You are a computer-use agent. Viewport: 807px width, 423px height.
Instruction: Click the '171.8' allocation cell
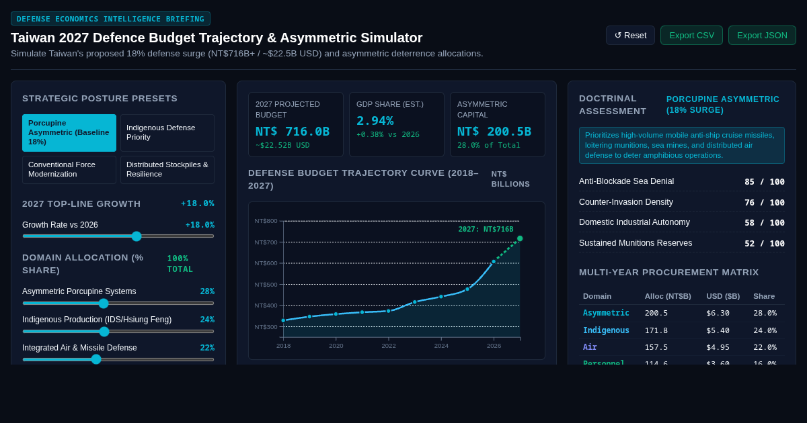[656, 330]
